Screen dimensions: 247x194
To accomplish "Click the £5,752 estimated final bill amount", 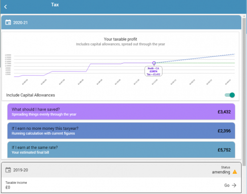I will [x=224, y=150].
